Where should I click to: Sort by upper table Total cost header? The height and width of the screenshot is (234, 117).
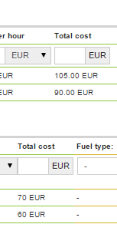pos(73,36)
